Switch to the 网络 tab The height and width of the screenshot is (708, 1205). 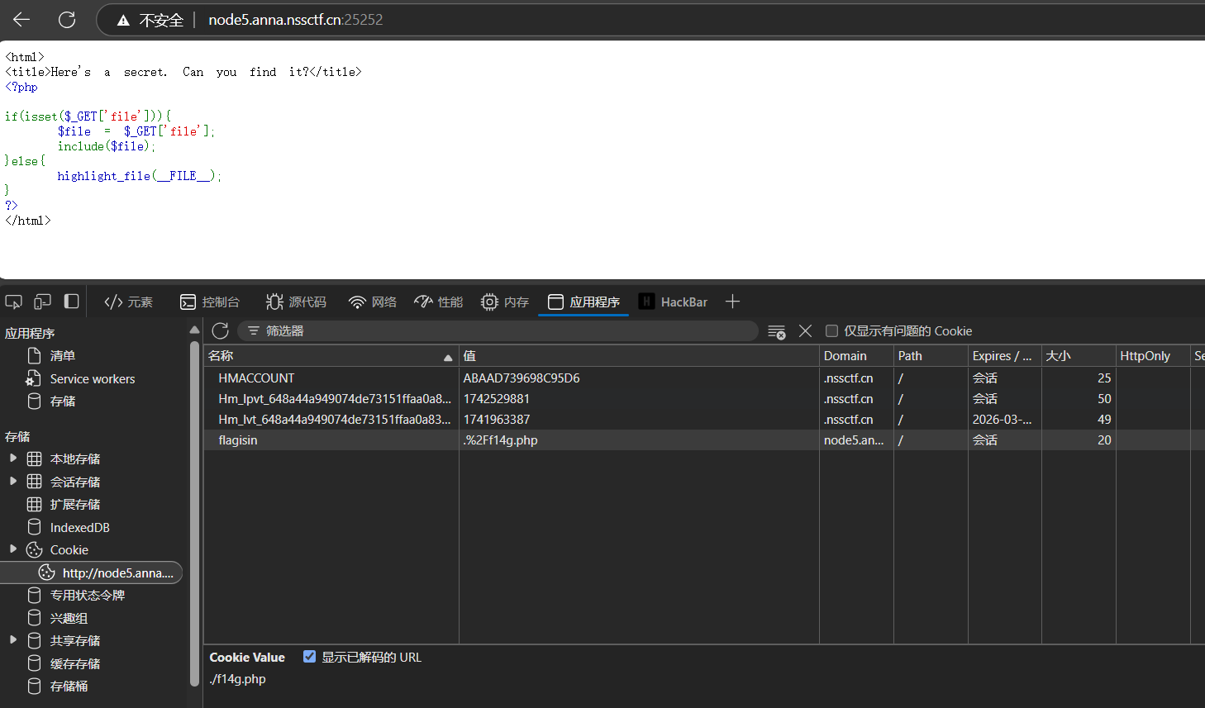click(373, 302)
